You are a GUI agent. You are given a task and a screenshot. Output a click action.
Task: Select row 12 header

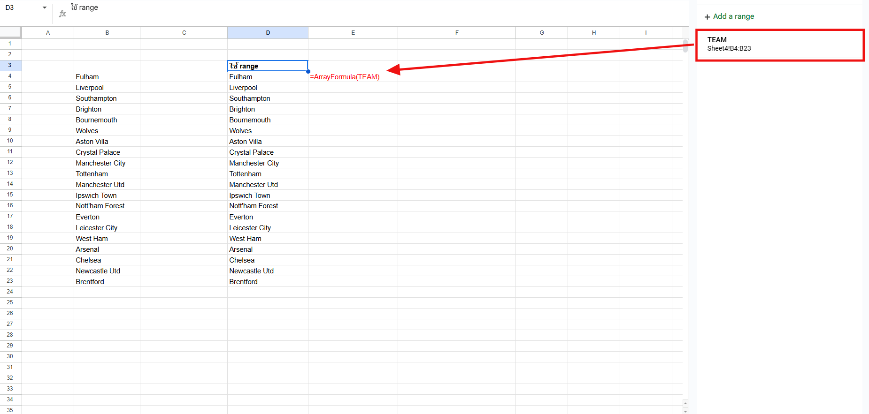(10, 163)
